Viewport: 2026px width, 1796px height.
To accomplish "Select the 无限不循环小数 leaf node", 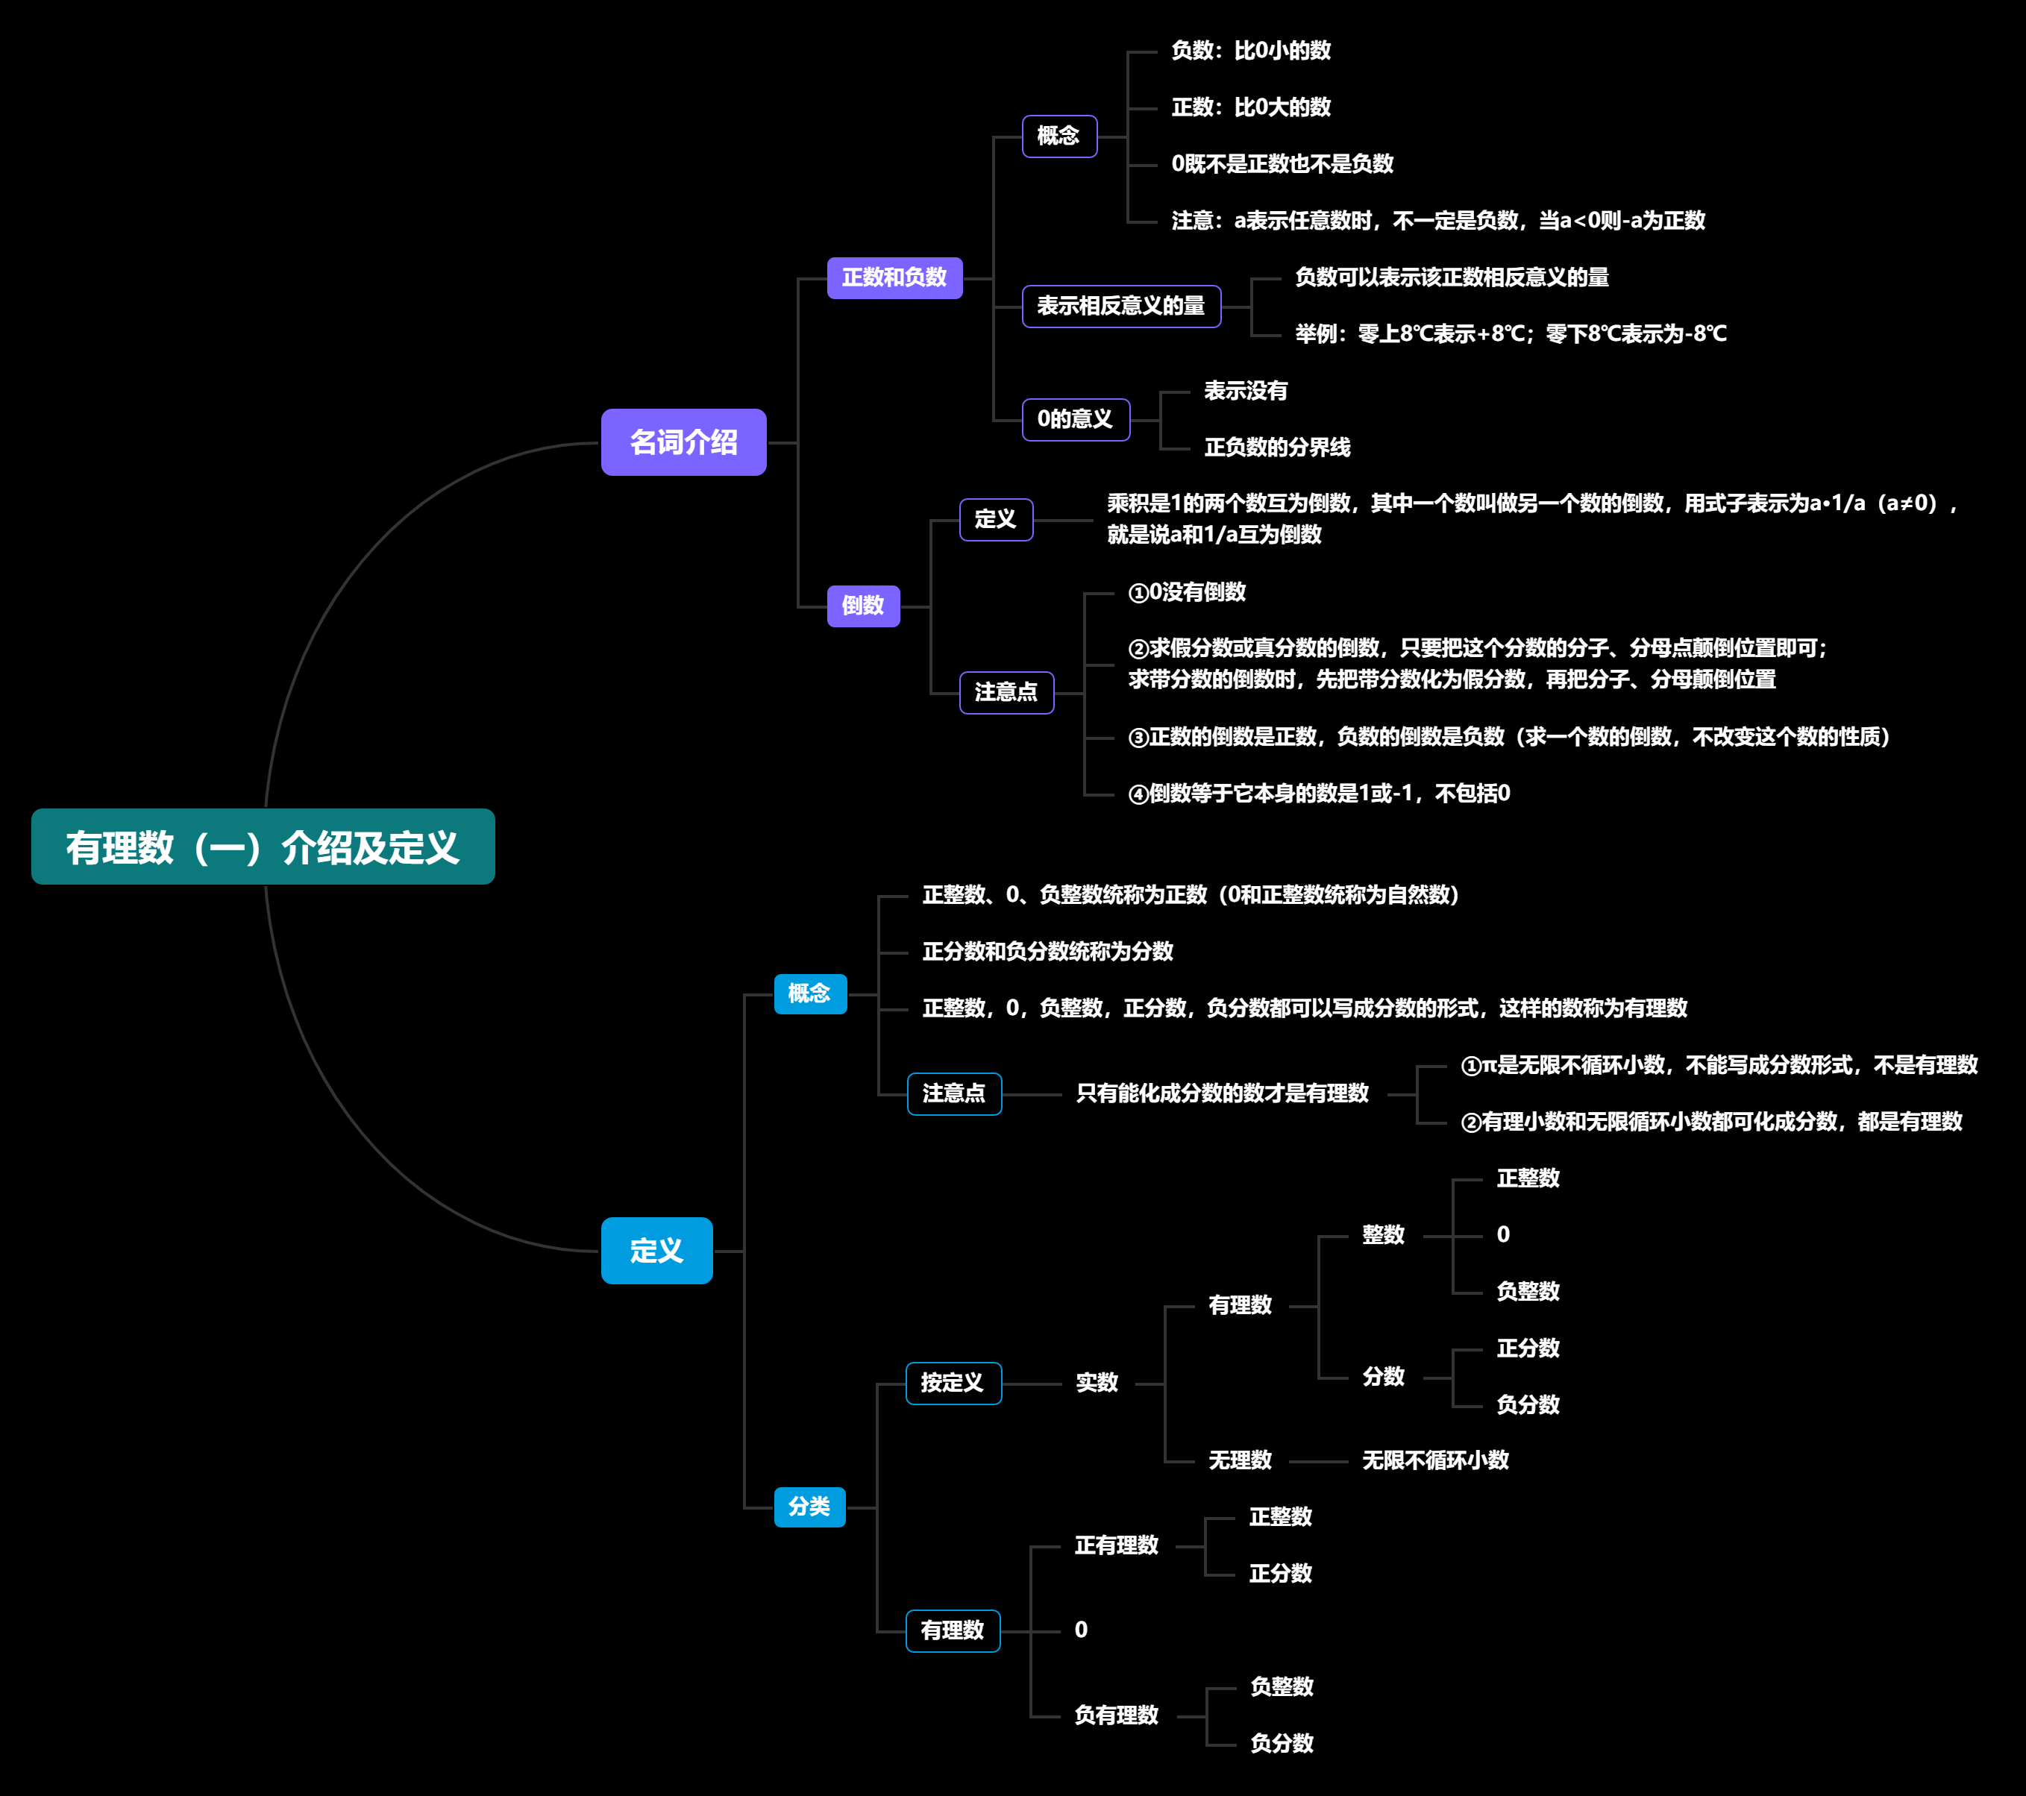I will (x=1434, y=1460).
